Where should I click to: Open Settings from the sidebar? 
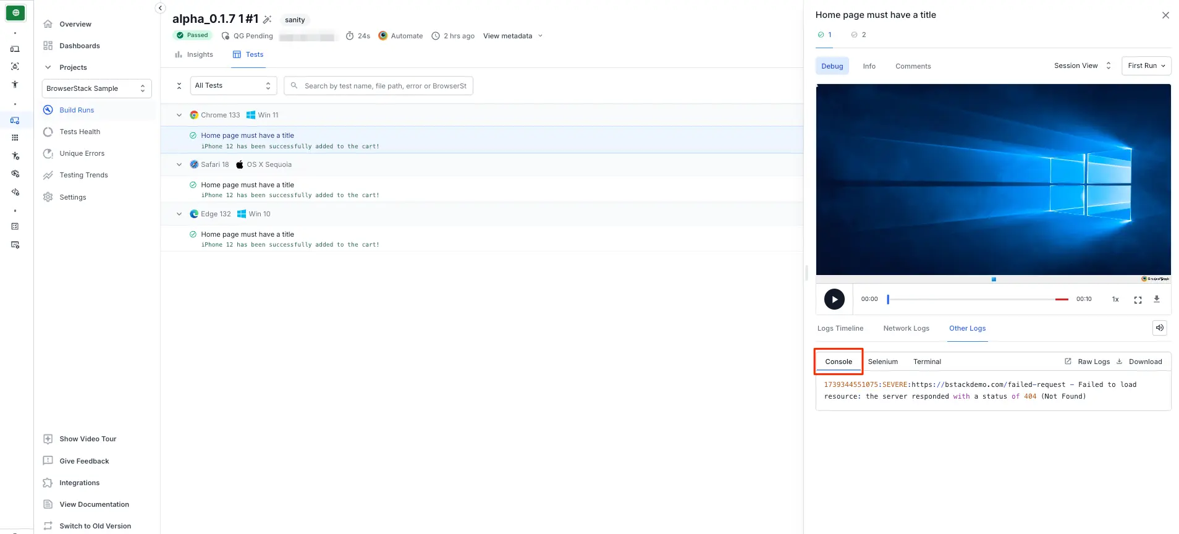click(x=72, y=197)
